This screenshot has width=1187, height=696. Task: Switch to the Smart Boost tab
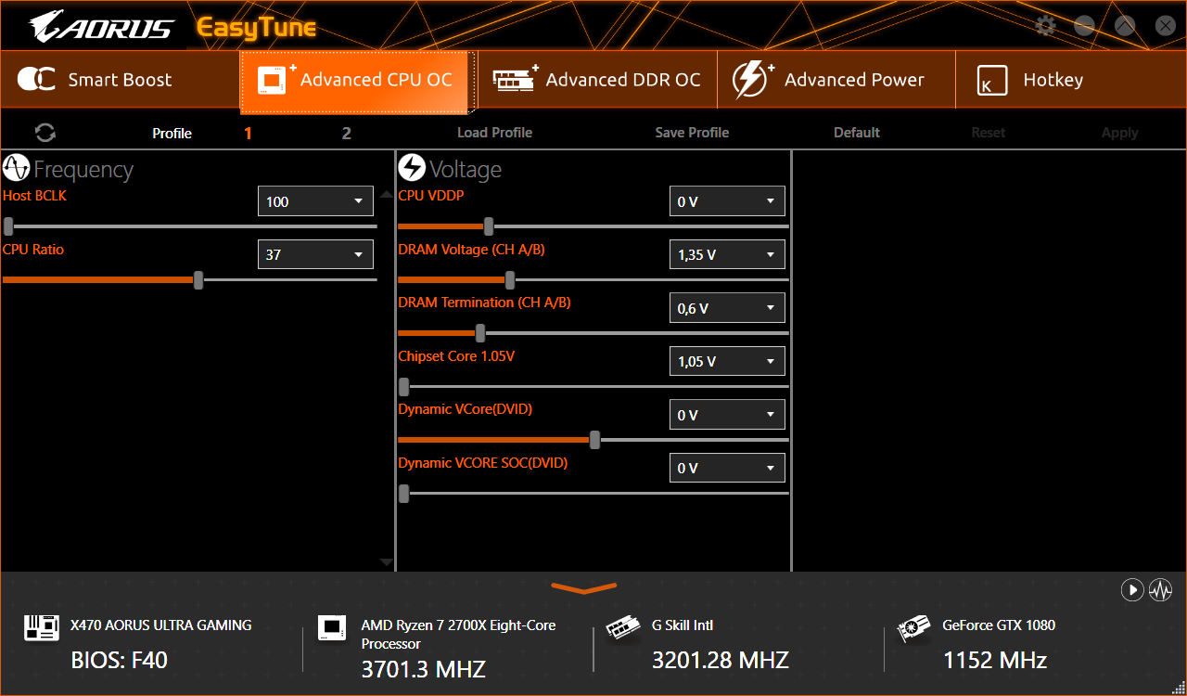[120, 80]
